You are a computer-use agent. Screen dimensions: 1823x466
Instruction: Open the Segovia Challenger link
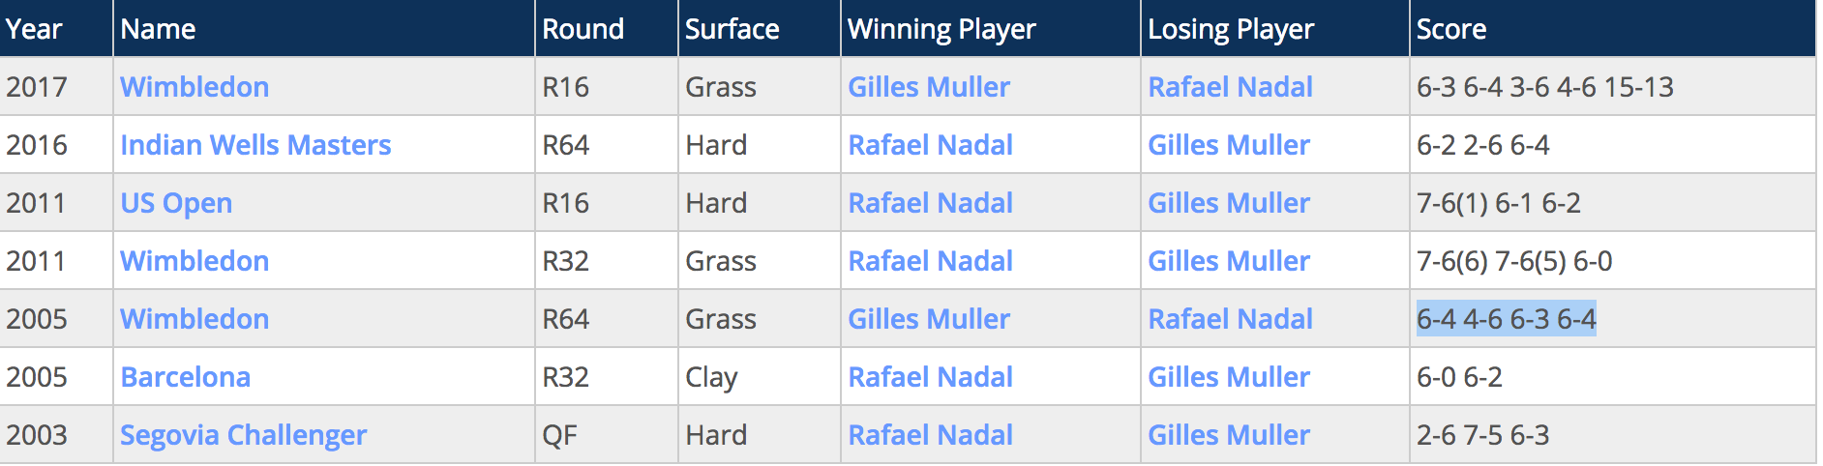243,435
